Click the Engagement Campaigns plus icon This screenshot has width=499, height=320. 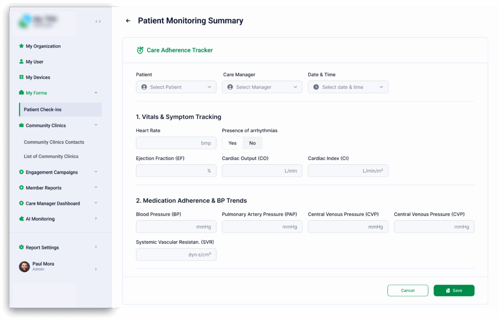pos(20,172)
